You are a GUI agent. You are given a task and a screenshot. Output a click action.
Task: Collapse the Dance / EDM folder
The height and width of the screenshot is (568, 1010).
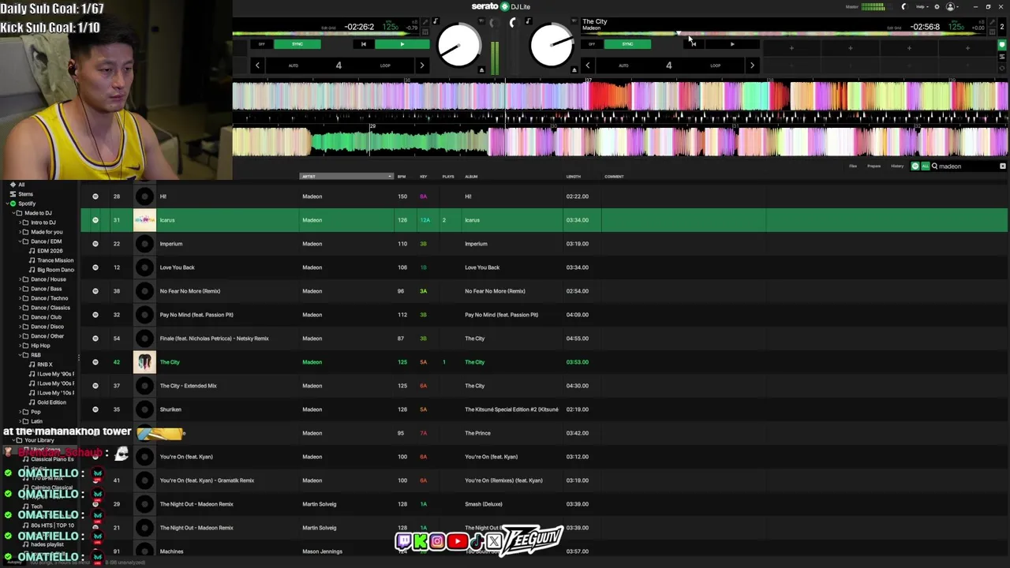tap(21, 241)
